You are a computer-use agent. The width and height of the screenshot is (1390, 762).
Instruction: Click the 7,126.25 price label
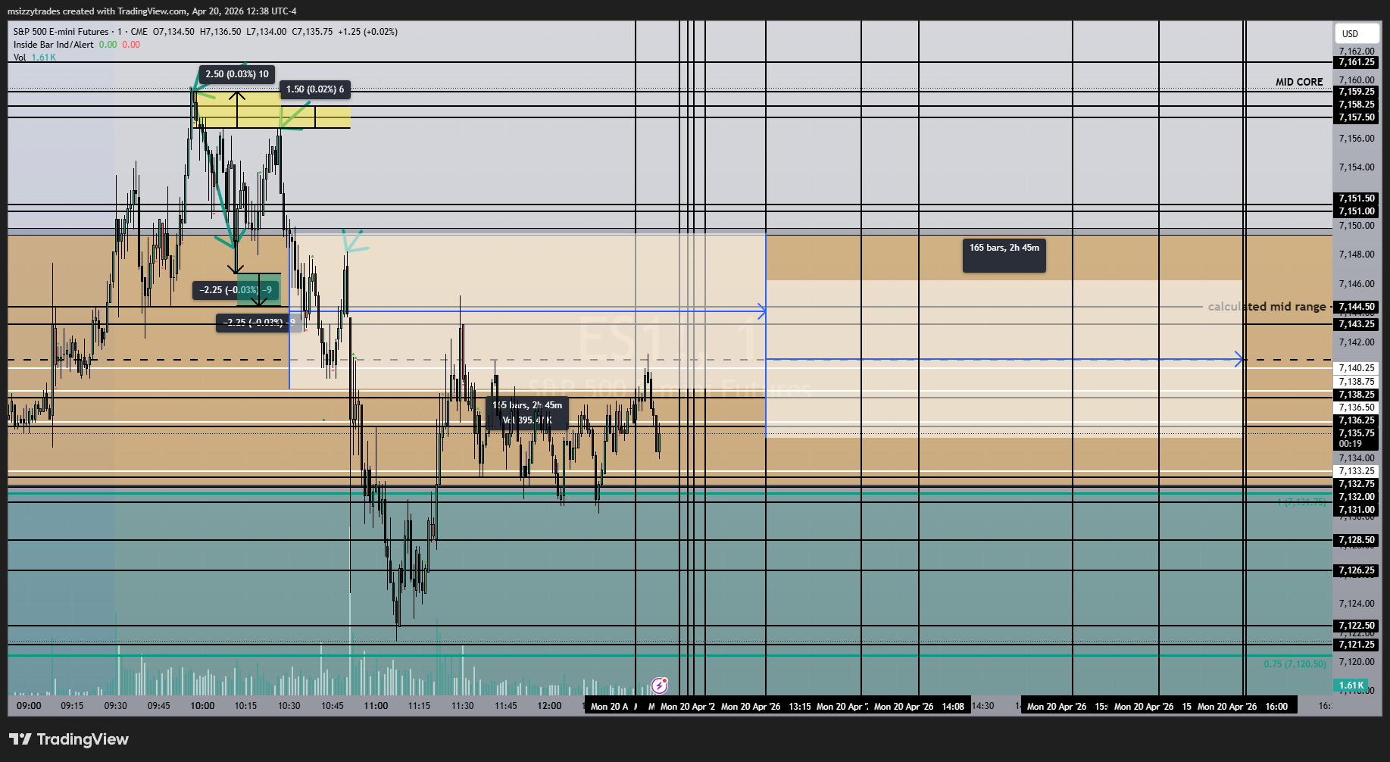[x=1357, y=570]
